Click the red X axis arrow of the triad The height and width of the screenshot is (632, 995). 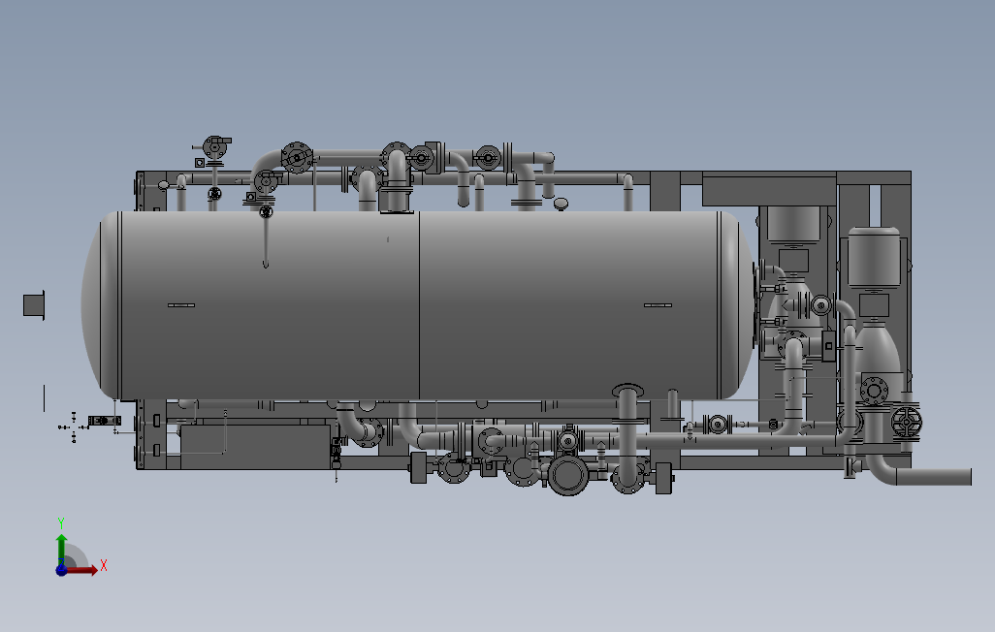83,570
